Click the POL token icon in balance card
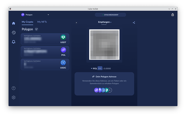The width and height of the screenshot is (186, 116). click(63, 50)
